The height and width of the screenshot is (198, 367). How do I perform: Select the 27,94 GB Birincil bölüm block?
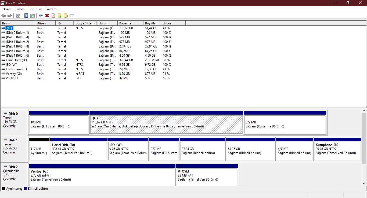(x=203, y=149)
